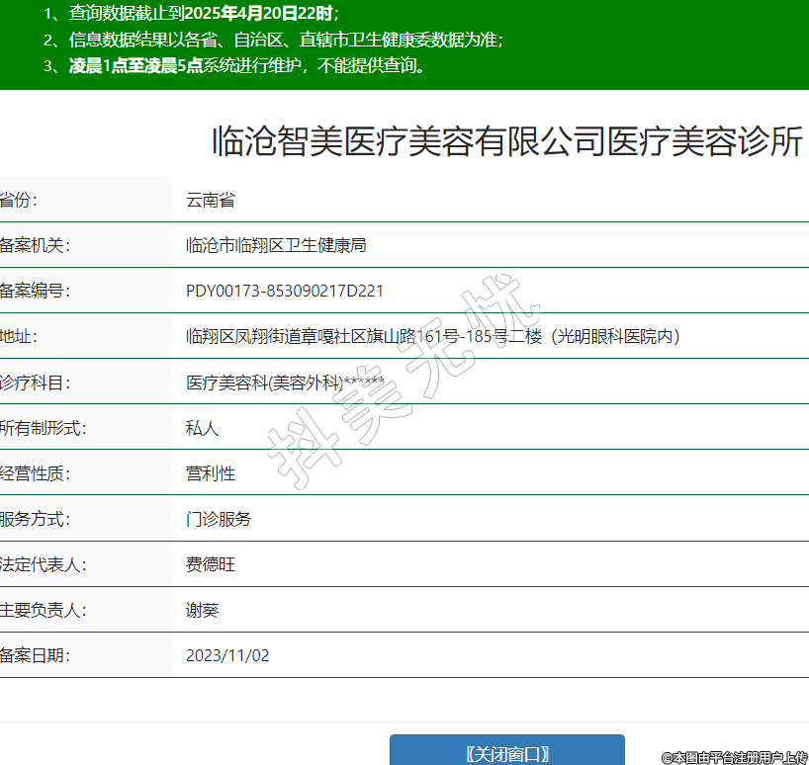Viewport: 809px width, 765px height.
Task: Click the 地址 field label
Action: coord(19,336)
